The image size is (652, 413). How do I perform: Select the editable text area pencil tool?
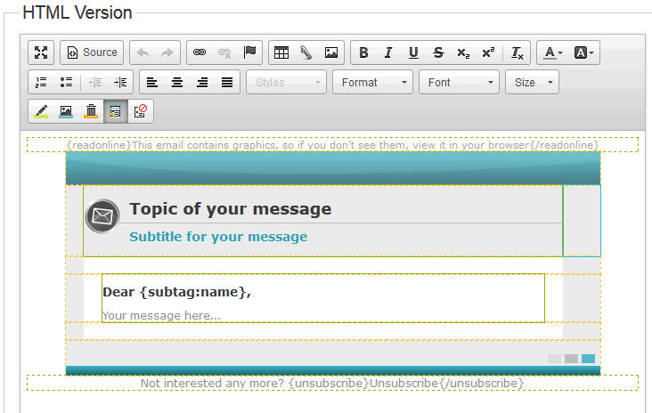pyautogui.click(x=41, y=111)
